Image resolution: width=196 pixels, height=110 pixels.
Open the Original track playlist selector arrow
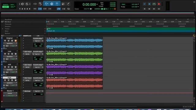[17, 38]
